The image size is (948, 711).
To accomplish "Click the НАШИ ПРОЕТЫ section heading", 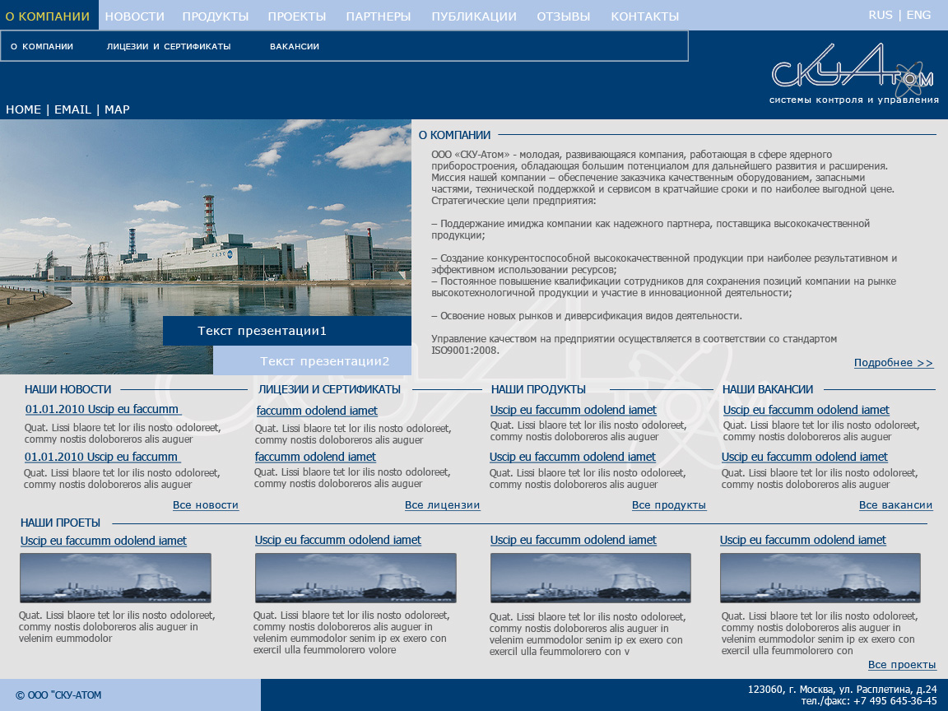I will (60, 523).
